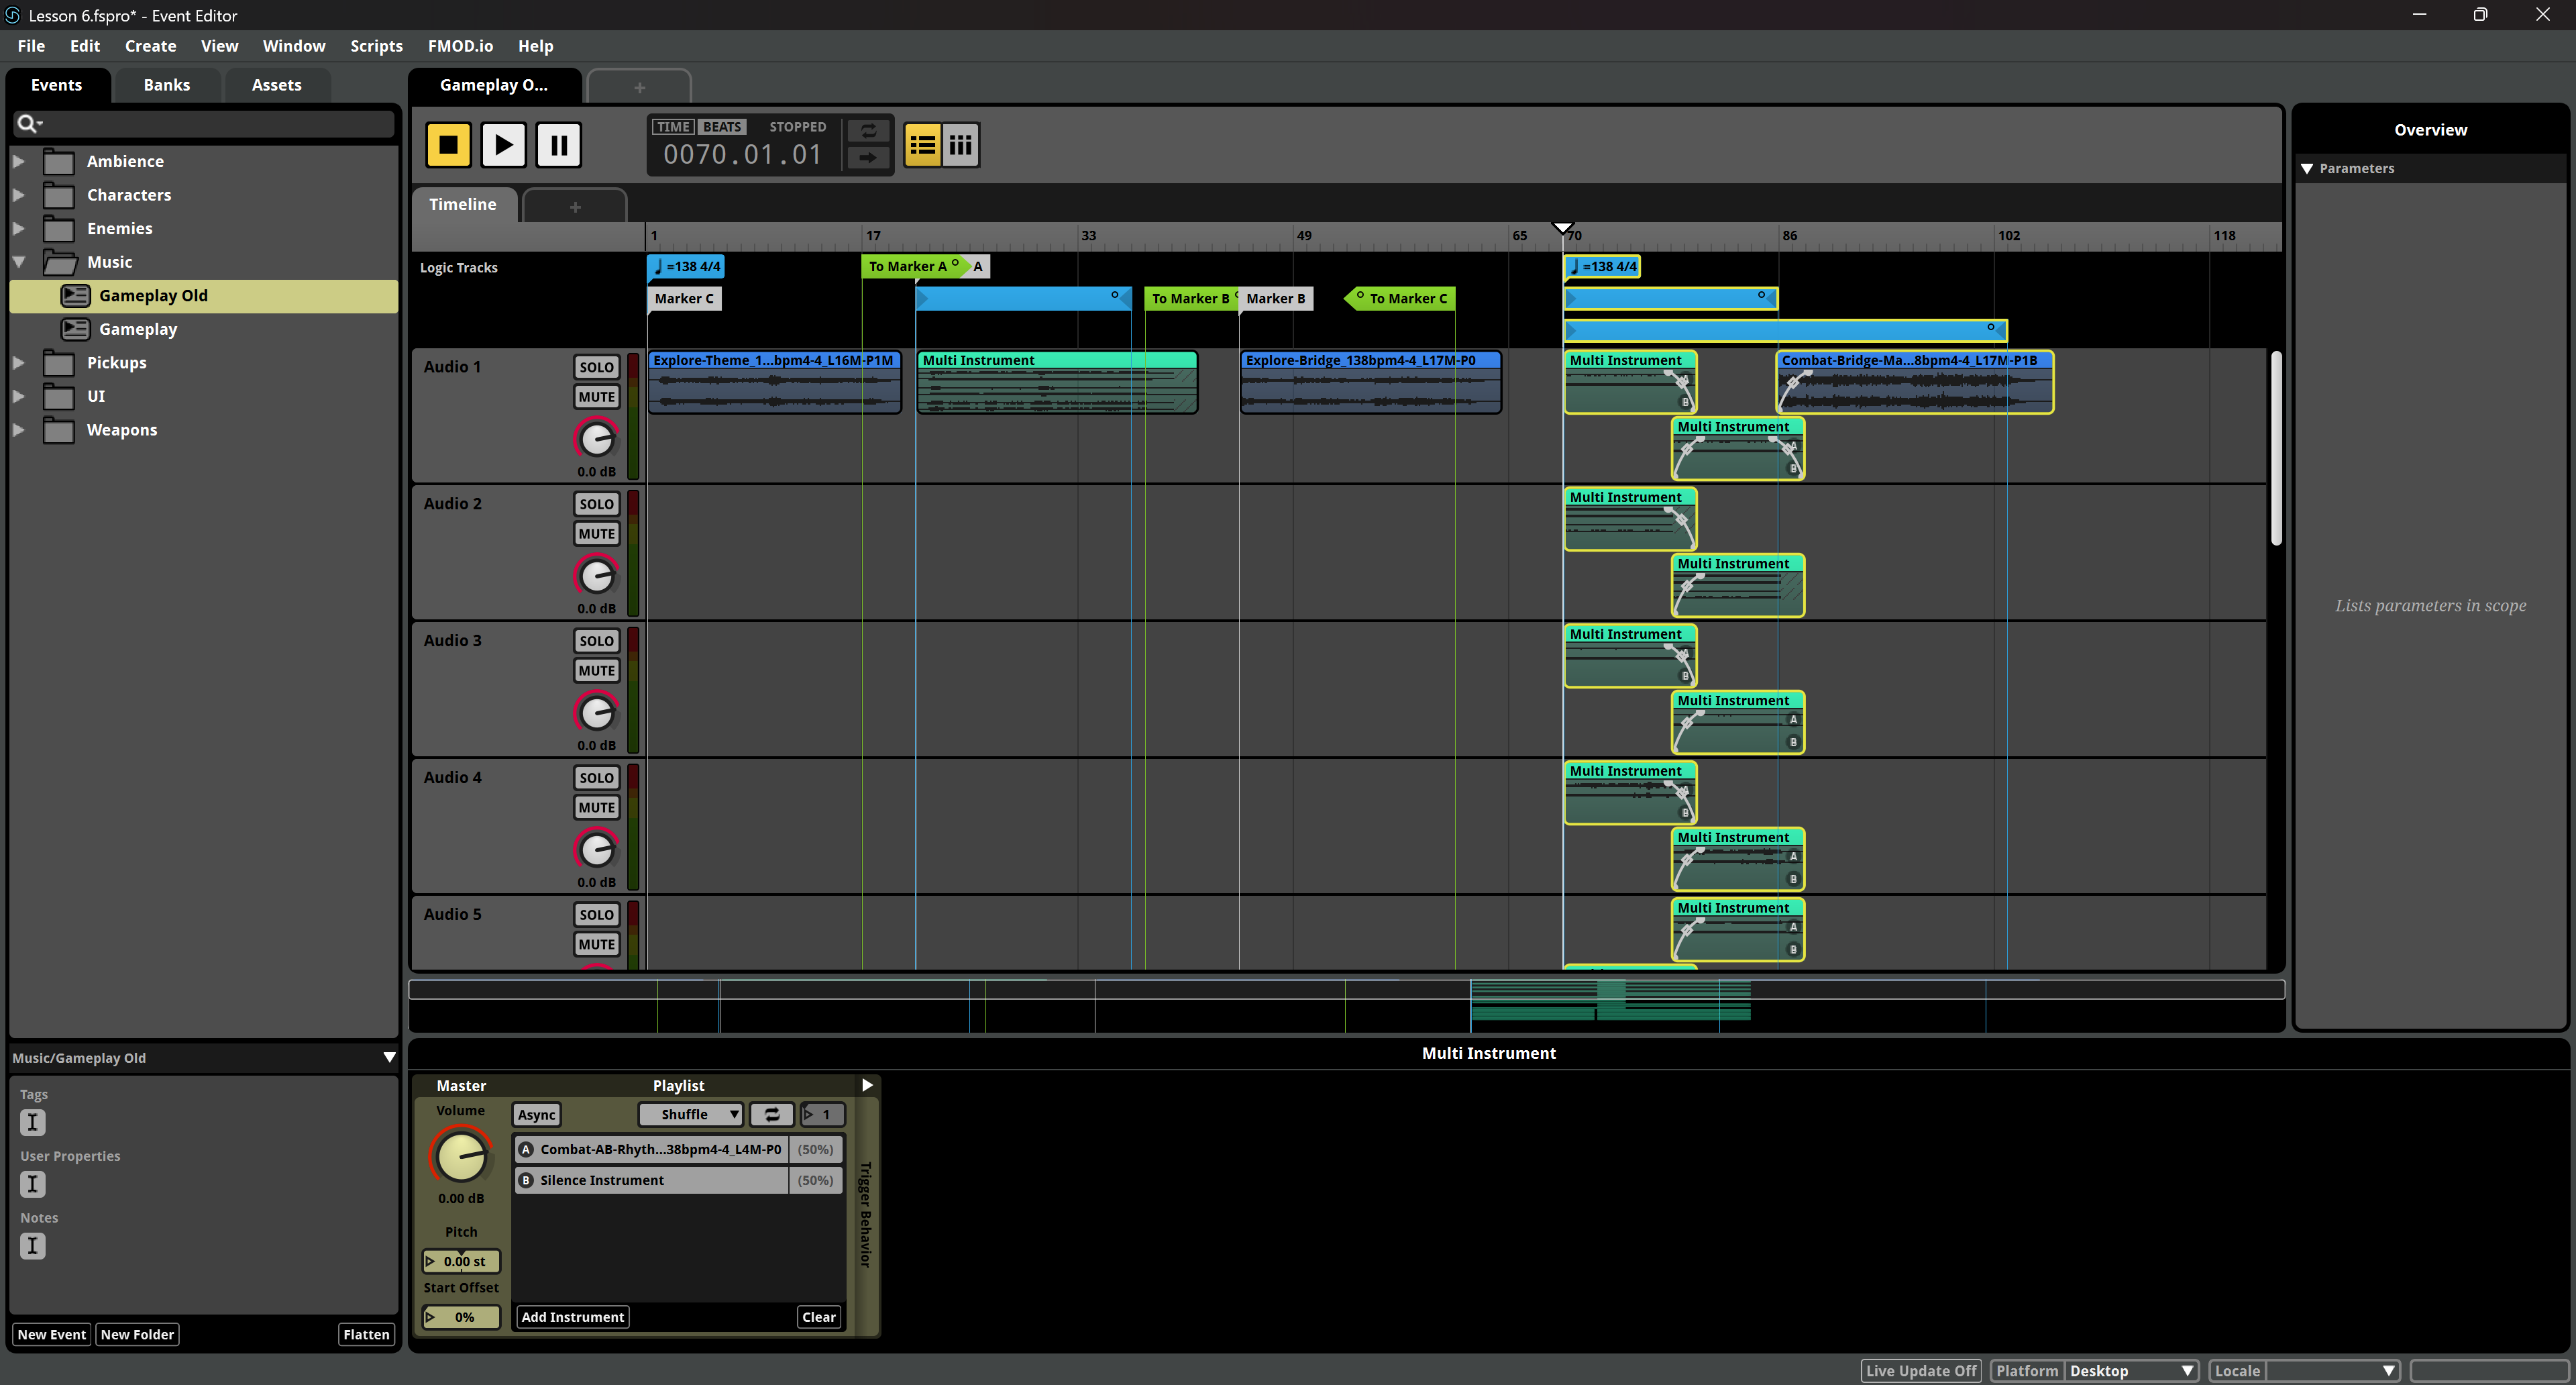The height and width of the screenshot is (1385, 2576).
Task: Open the Scripts menu
Action: point(376,46)
